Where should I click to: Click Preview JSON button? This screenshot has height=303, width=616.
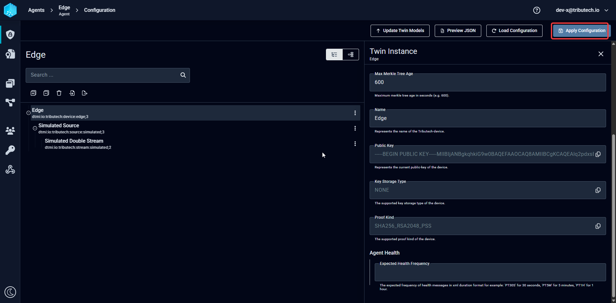tap(458, 31)
